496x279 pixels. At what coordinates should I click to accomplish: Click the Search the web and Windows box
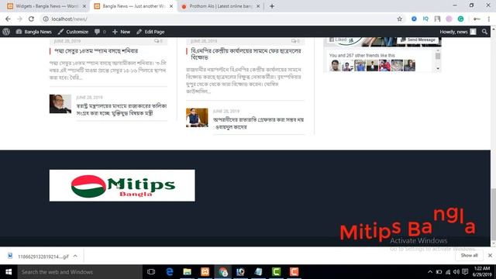click(80, 272)
